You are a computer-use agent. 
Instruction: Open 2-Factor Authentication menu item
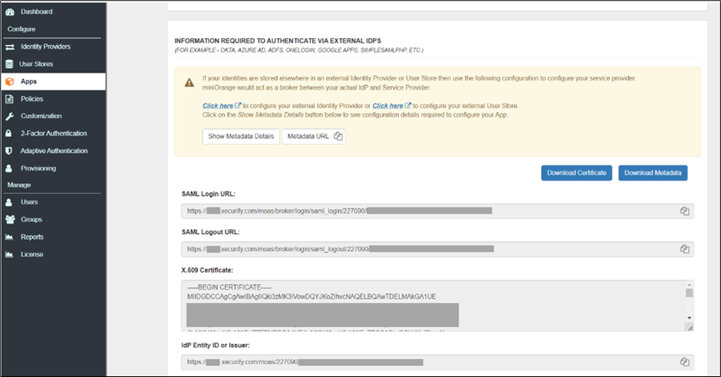[x=53, y=133]
